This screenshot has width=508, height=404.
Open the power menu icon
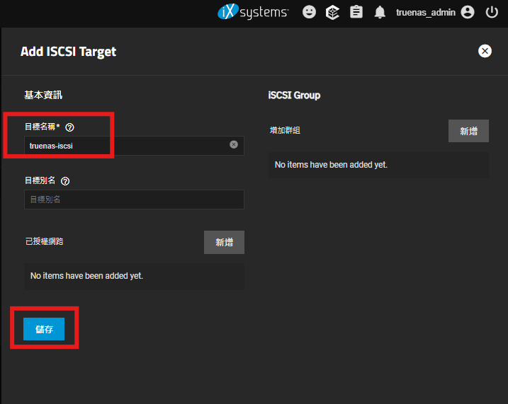click(492, 12)
